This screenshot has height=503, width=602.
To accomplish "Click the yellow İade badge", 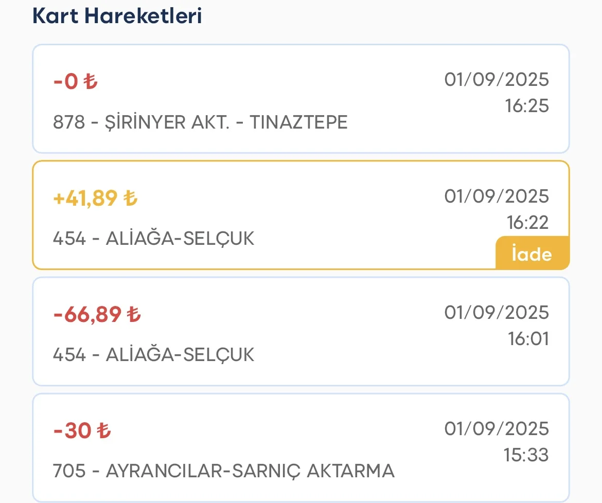I will point(532,254).
